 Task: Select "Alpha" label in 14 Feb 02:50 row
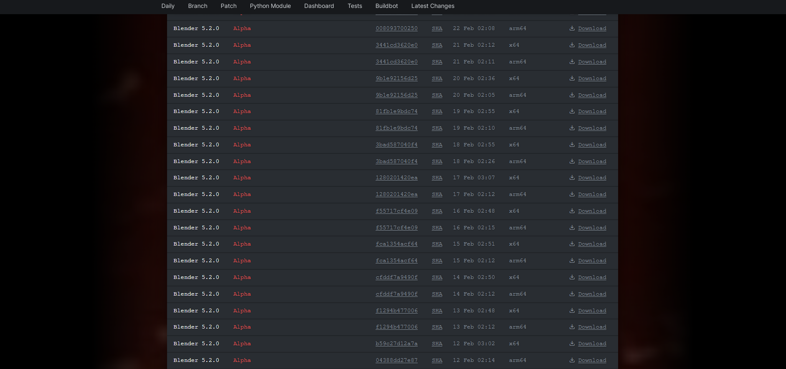pyautogui.click(x=242, y=277)
